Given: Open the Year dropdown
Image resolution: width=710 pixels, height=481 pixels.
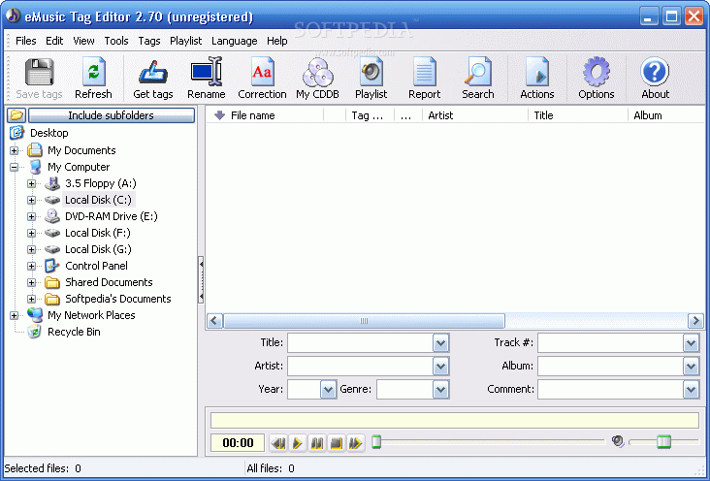Looking at the screenshot, I should tap(328, 390).
